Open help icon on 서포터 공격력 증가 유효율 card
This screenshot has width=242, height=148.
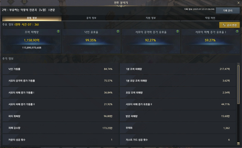[178, 32]
